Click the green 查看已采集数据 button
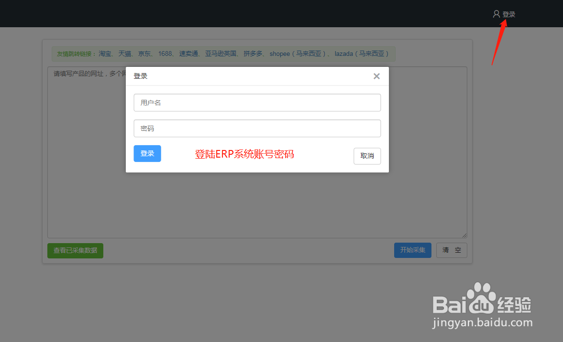 pos(76,251)
